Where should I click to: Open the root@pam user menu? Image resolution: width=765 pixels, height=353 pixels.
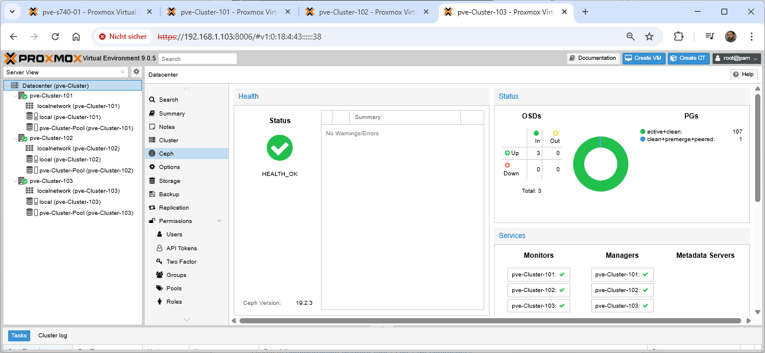tap(737, 58)
